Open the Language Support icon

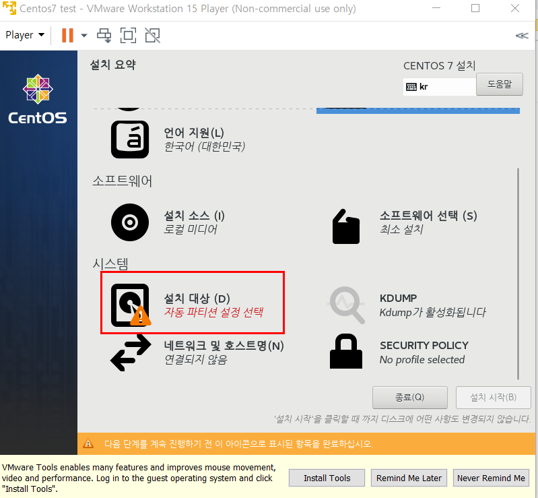(x=130, y=139)
